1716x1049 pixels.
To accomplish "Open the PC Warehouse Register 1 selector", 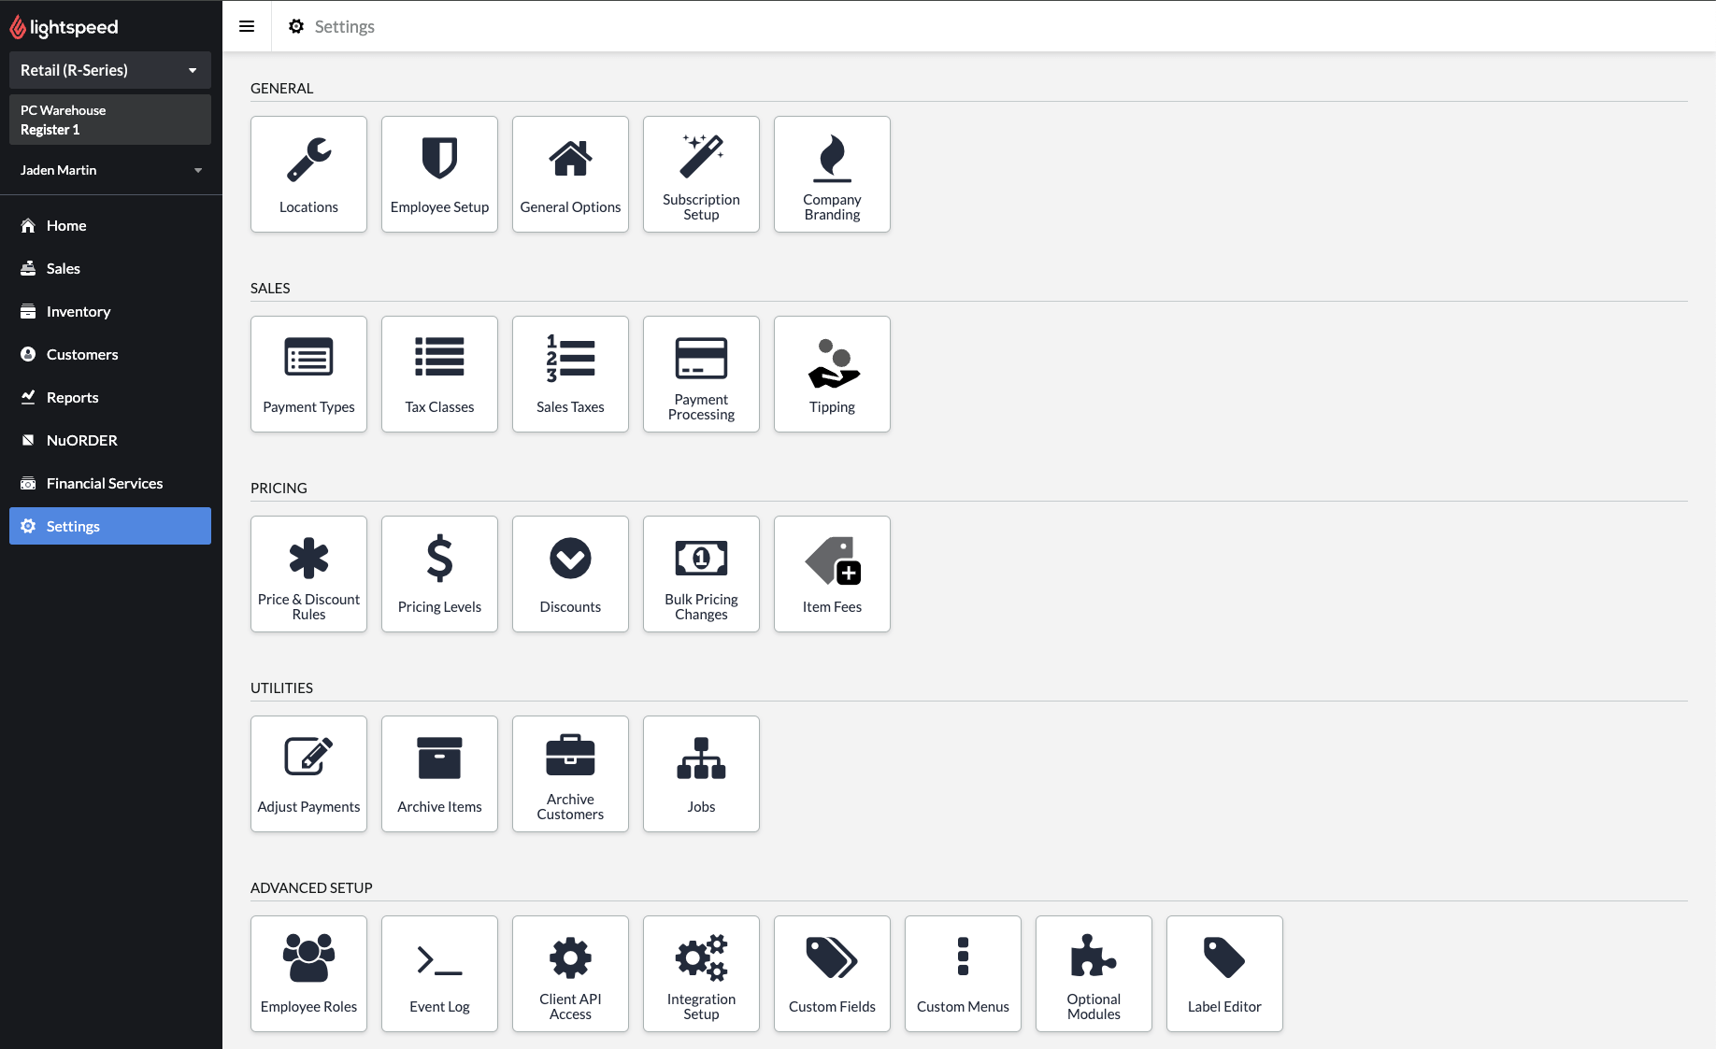I will [x=110, y=120].
